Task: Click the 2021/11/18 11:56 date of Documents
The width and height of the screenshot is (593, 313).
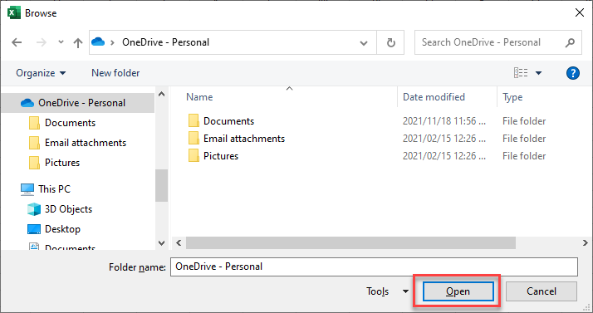Action: pyautogui.click(x=444, y=121)
